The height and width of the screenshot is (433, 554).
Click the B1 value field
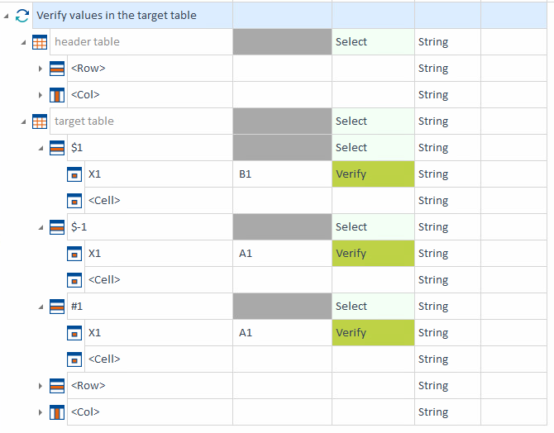click(x=281, y=174)
